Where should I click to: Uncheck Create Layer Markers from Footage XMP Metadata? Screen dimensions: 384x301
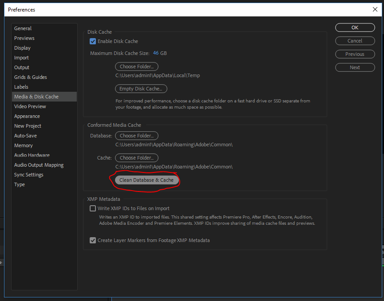[93, 240]
